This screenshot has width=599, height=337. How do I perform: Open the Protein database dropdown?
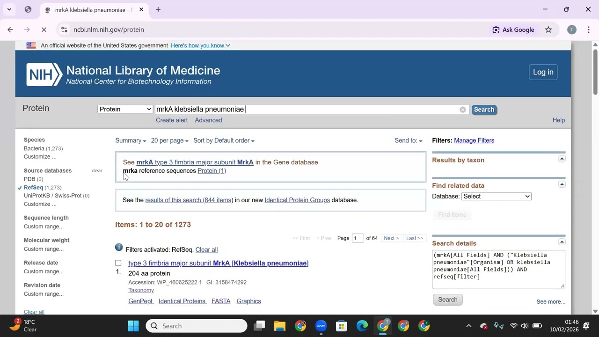coord(125,109)
